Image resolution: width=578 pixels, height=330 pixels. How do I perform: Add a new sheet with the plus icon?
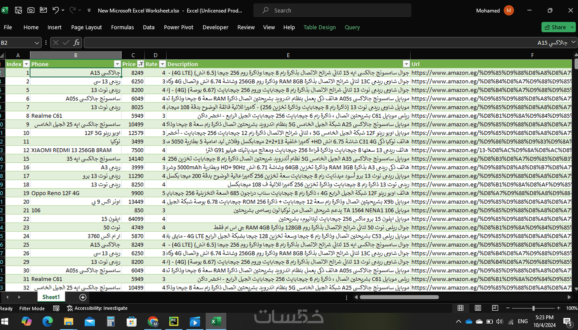tap(83, 297)
